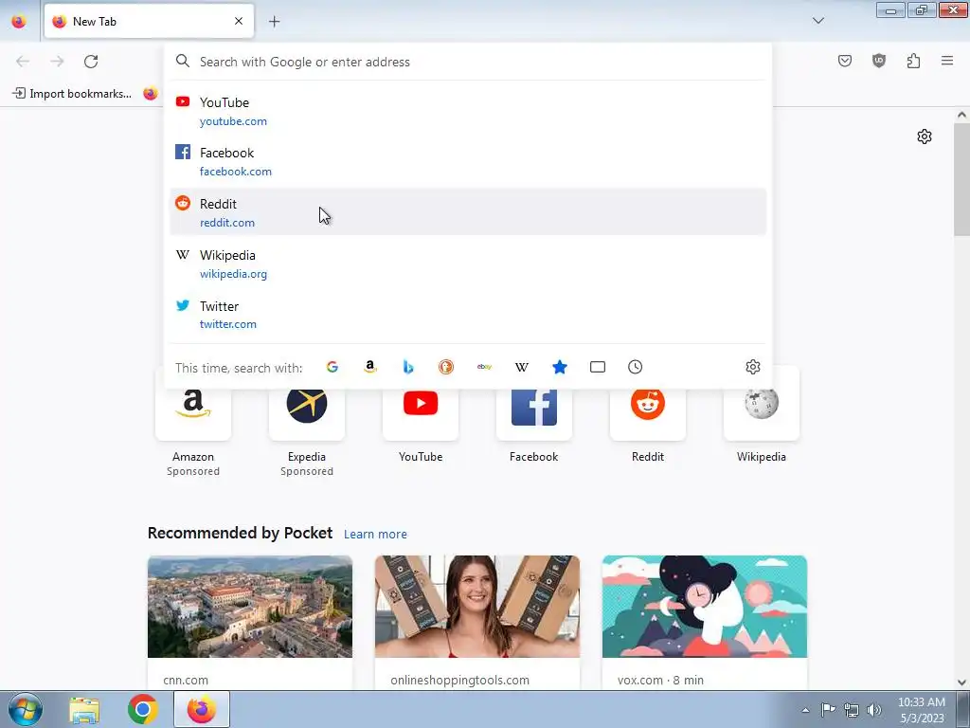970x728 pixels.
Task: Click Import bookmarks button
Action: (72, 94)
